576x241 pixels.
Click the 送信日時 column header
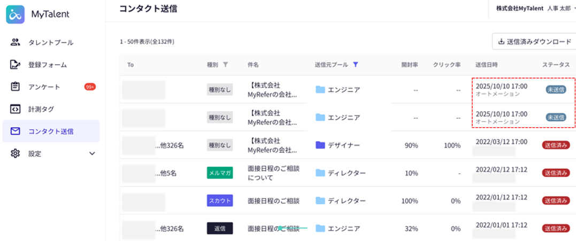point(486,65)
